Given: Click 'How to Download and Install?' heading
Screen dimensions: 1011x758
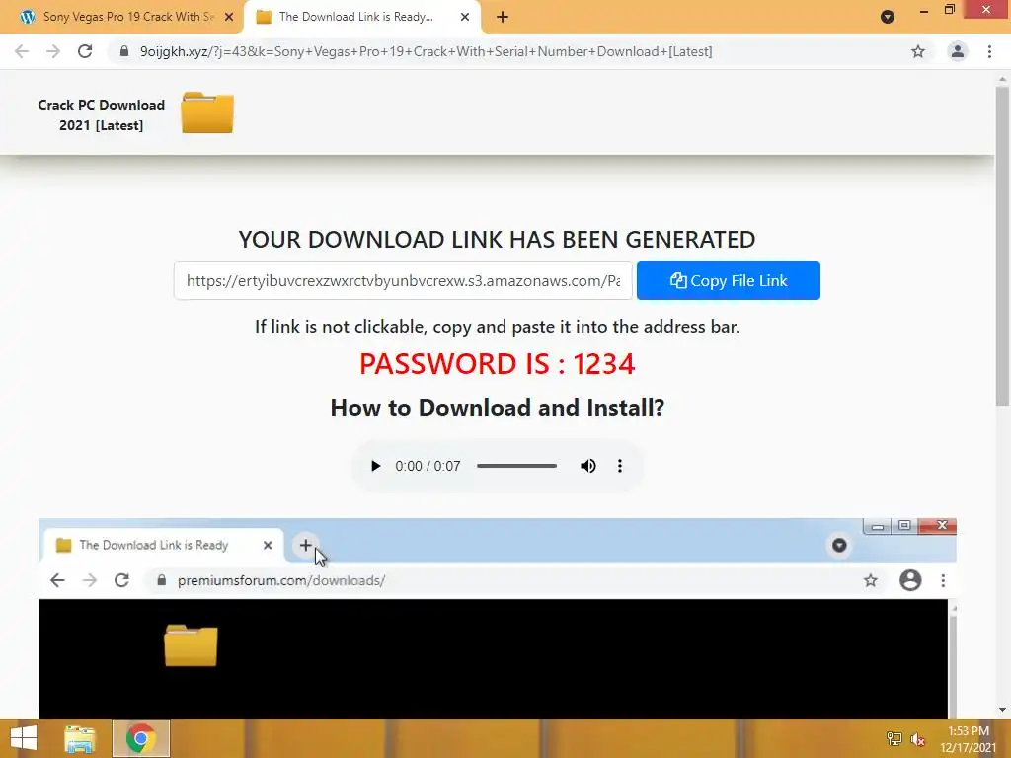Looking at the screenshot, I should click(x=498, y=408).
